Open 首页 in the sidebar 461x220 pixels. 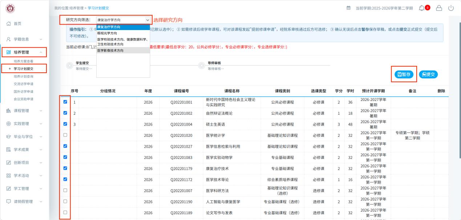[x=17, y=24]
